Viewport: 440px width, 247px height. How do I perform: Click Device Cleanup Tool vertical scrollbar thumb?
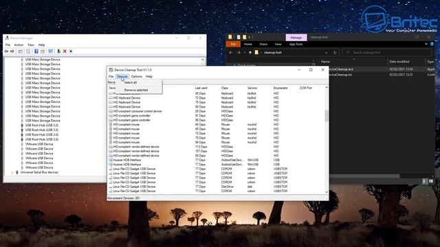point(327,116)
